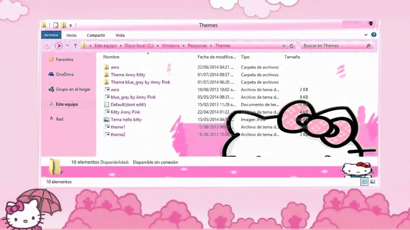Viewport: 410px width, 230px height.
Task: Select Theme blue_gray by Anny Pink folder
Action: [x=140, y=82]
